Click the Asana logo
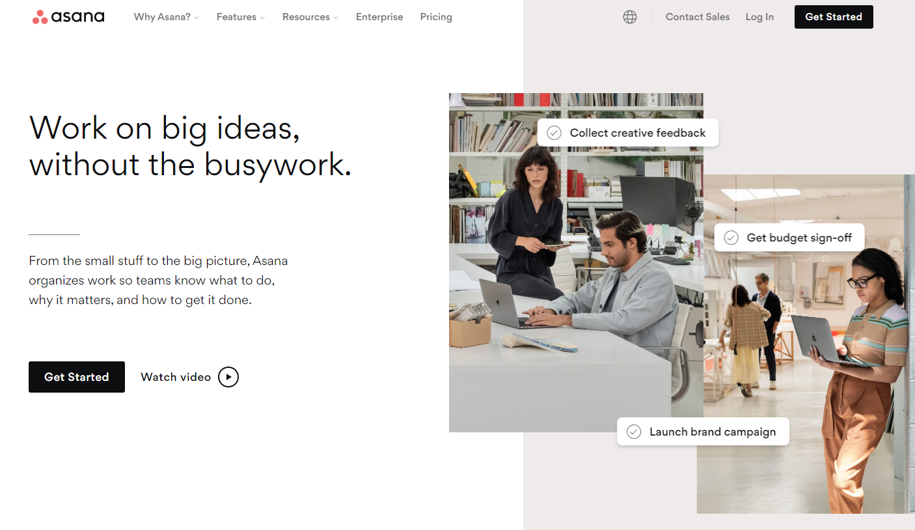The height and width of the screenshot is (530, 915). coord(68,17)
